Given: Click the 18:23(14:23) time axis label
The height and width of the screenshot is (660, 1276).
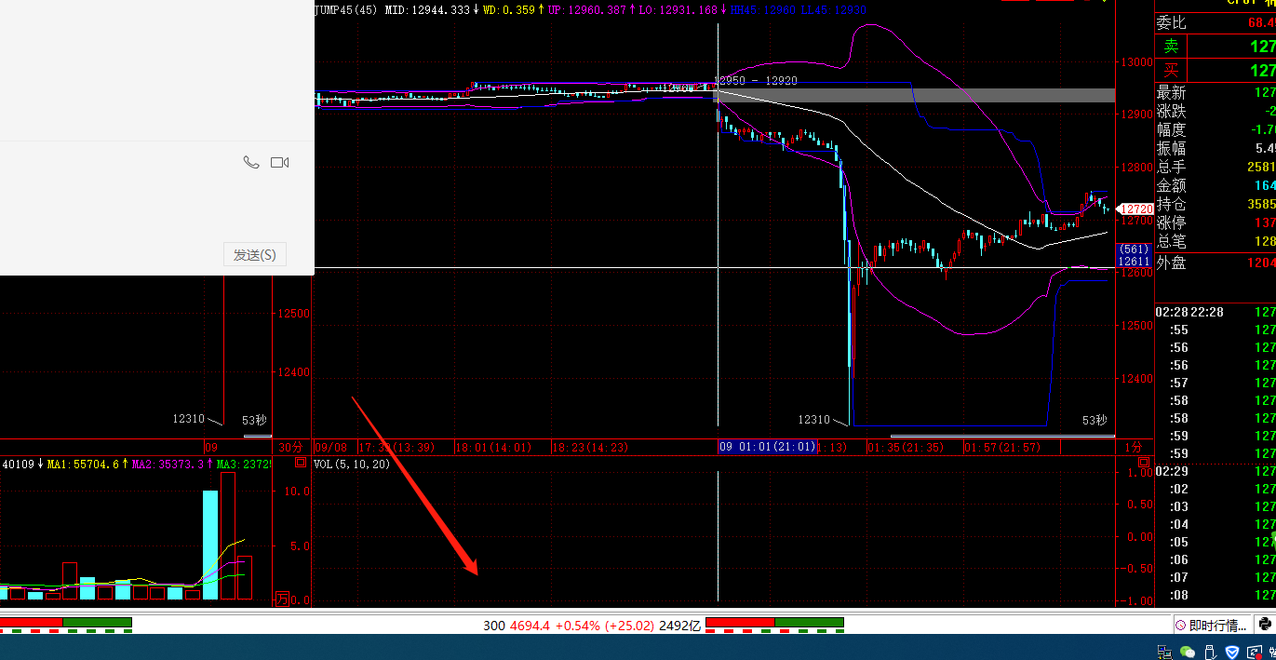Looking at the screenshot, I should tap(592, 448).
